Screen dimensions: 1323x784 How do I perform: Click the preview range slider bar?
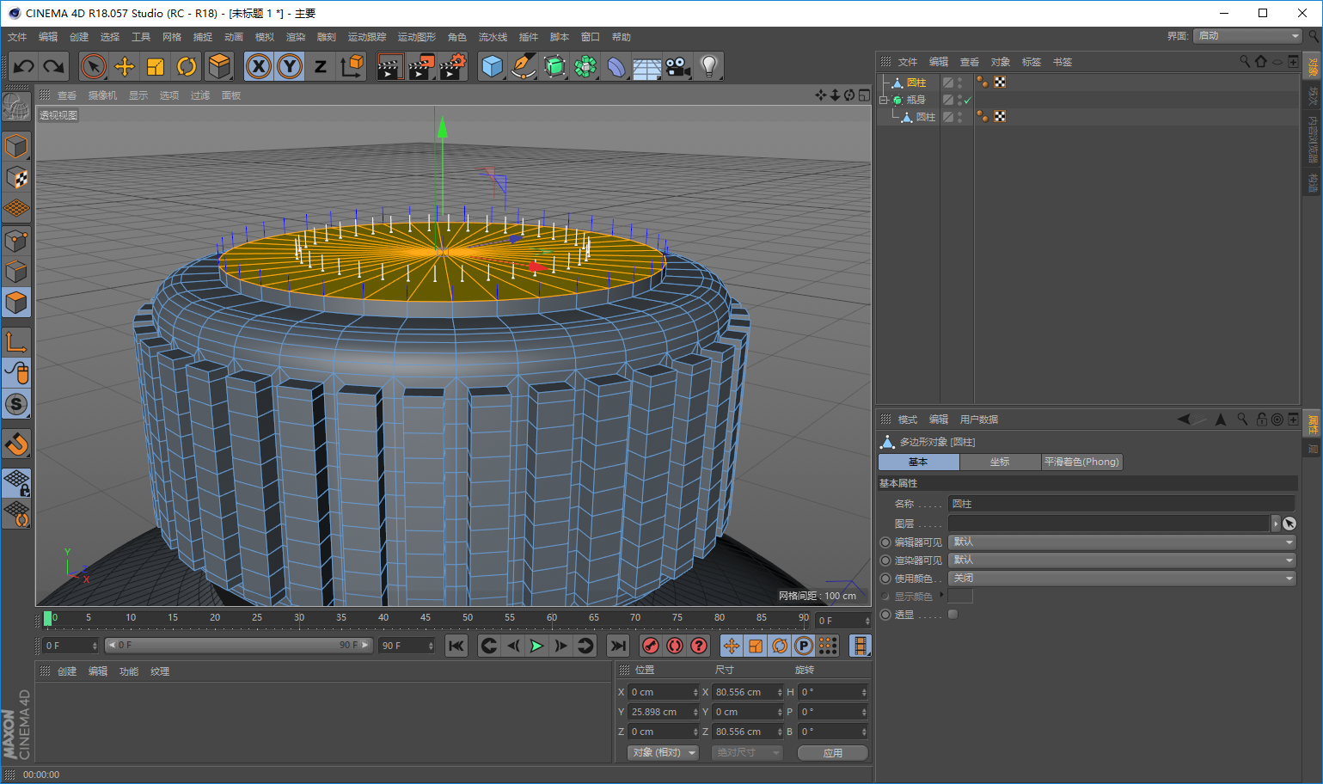(239, 645)
